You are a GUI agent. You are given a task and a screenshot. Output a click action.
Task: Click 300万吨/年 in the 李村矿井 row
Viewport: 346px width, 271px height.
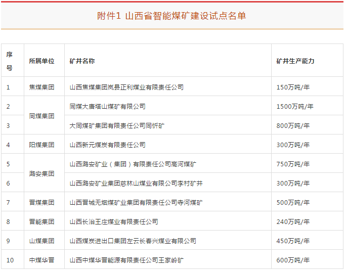tap(293, 183)
